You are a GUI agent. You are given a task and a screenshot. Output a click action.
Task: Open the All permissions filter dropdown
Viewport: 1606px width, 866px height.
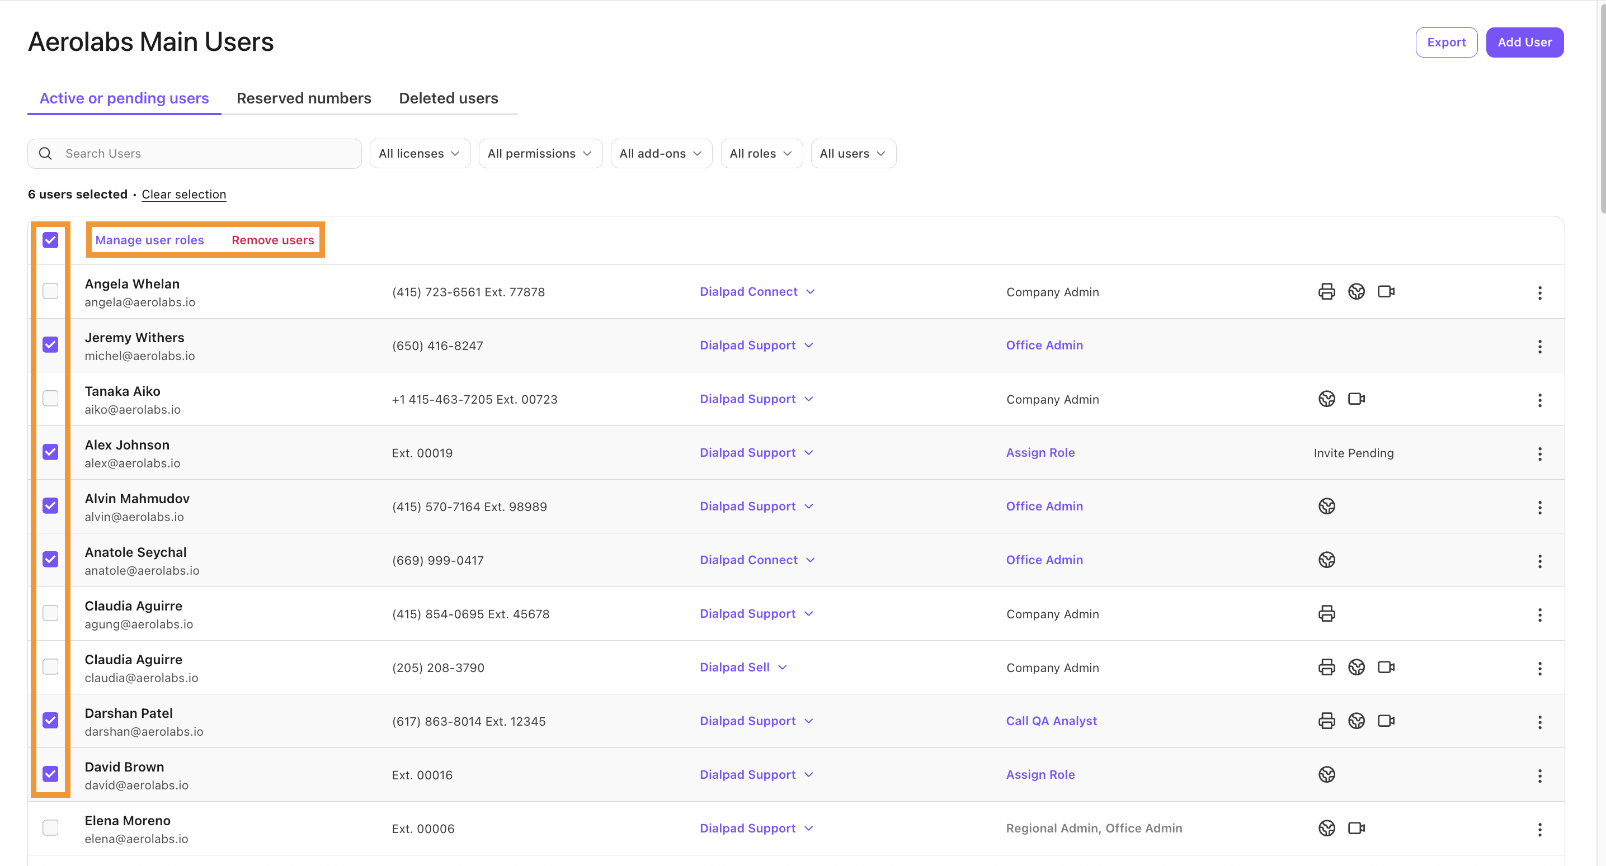pos(540,153)
